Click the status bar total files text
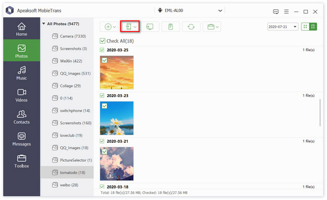This screenshot has width=327, height=200. pyautogui.click(x=144, y=193)
